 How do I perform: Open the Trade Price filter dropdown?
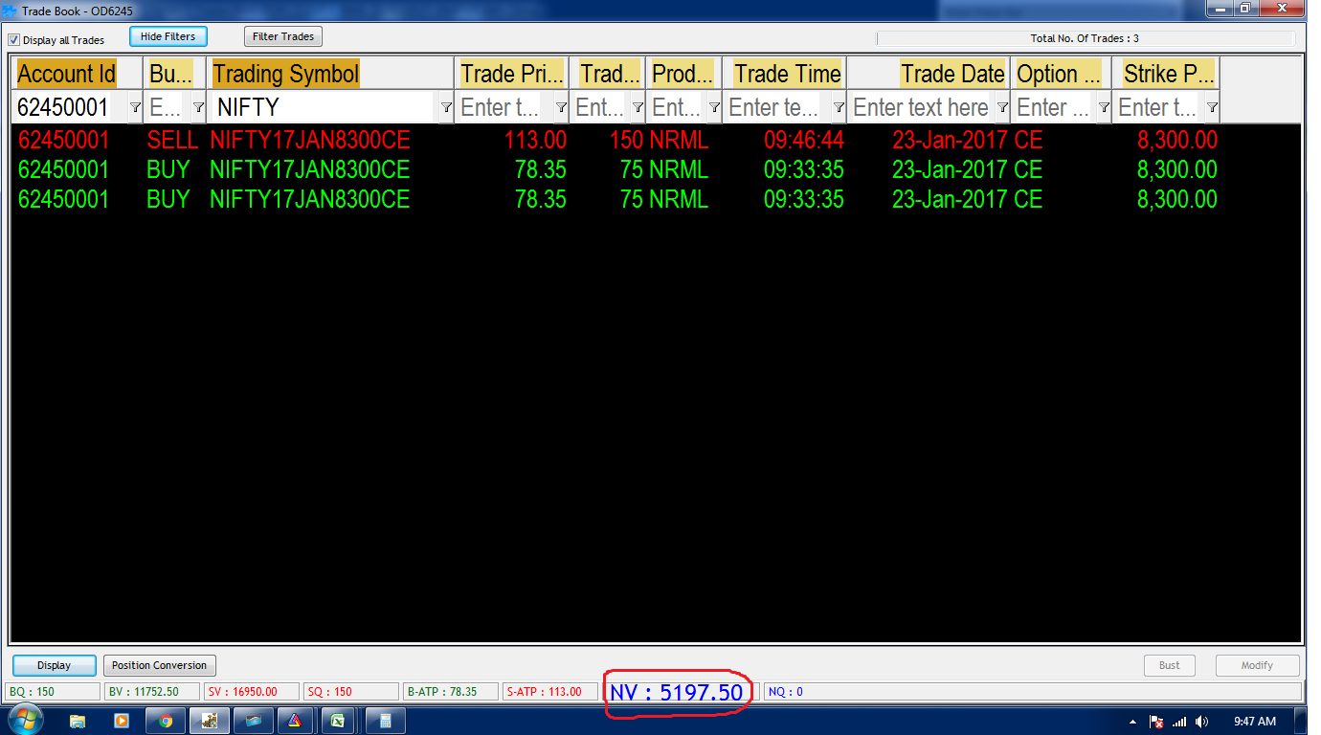561,107
